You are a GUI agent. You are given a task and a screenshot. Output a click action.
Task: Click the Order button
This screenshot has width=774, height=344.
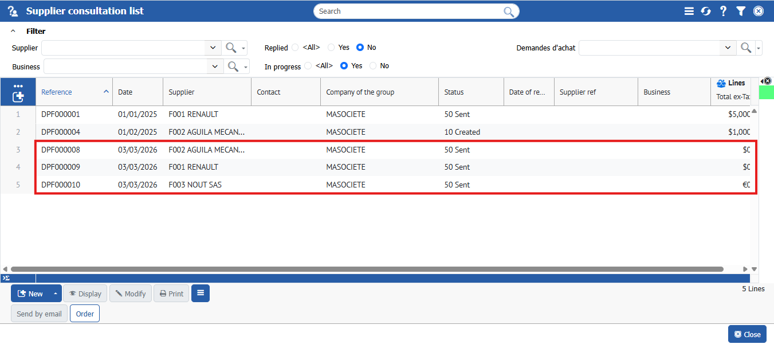(x=85, y=314)
